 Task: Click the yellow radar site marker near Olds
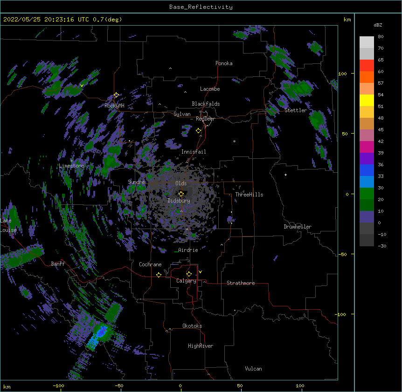click(181, 194)
